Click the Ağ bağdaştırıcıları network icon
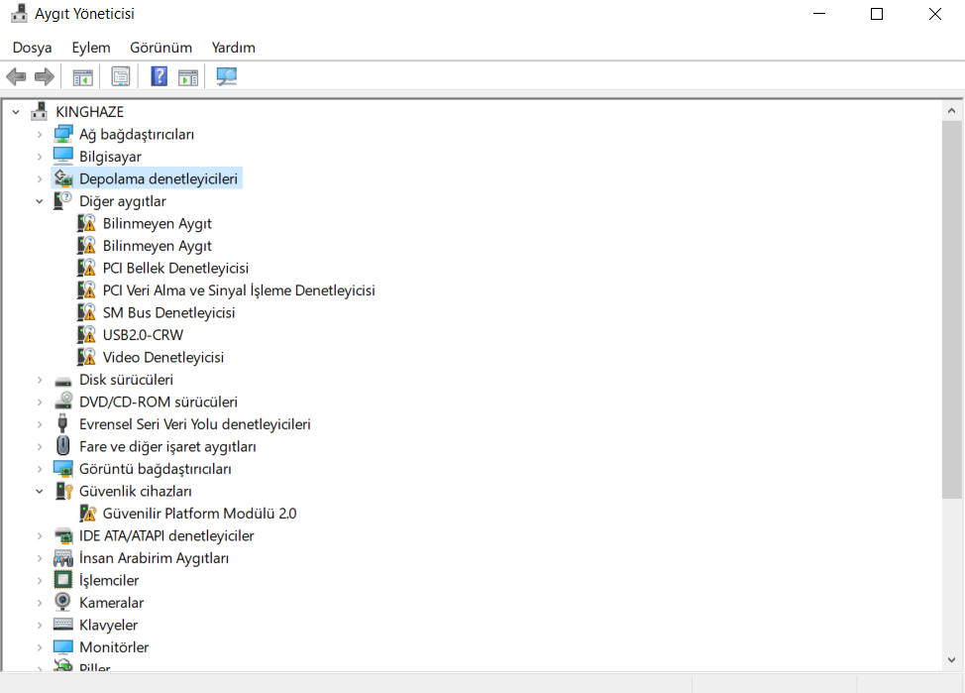The image size is (965, 693). pos(62,134)
